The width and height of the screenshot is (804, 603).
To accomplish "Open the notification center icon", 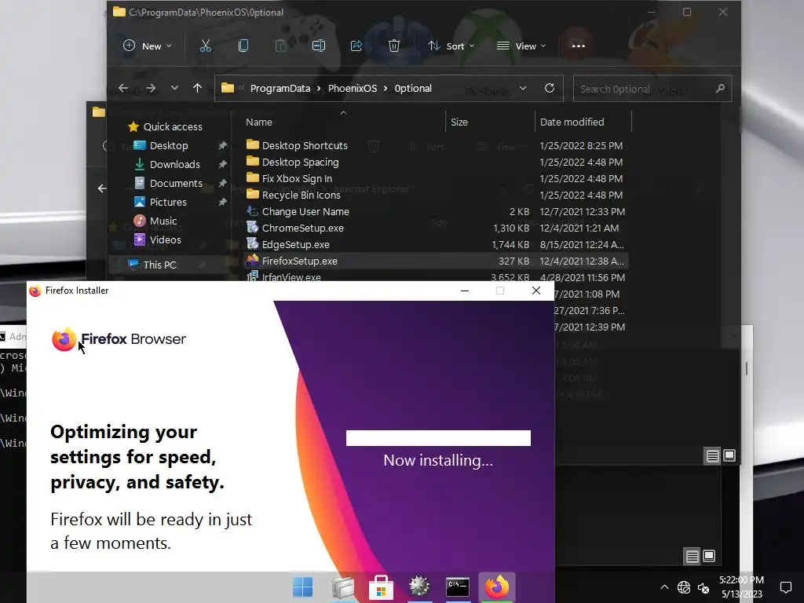I will click(785, 587).
